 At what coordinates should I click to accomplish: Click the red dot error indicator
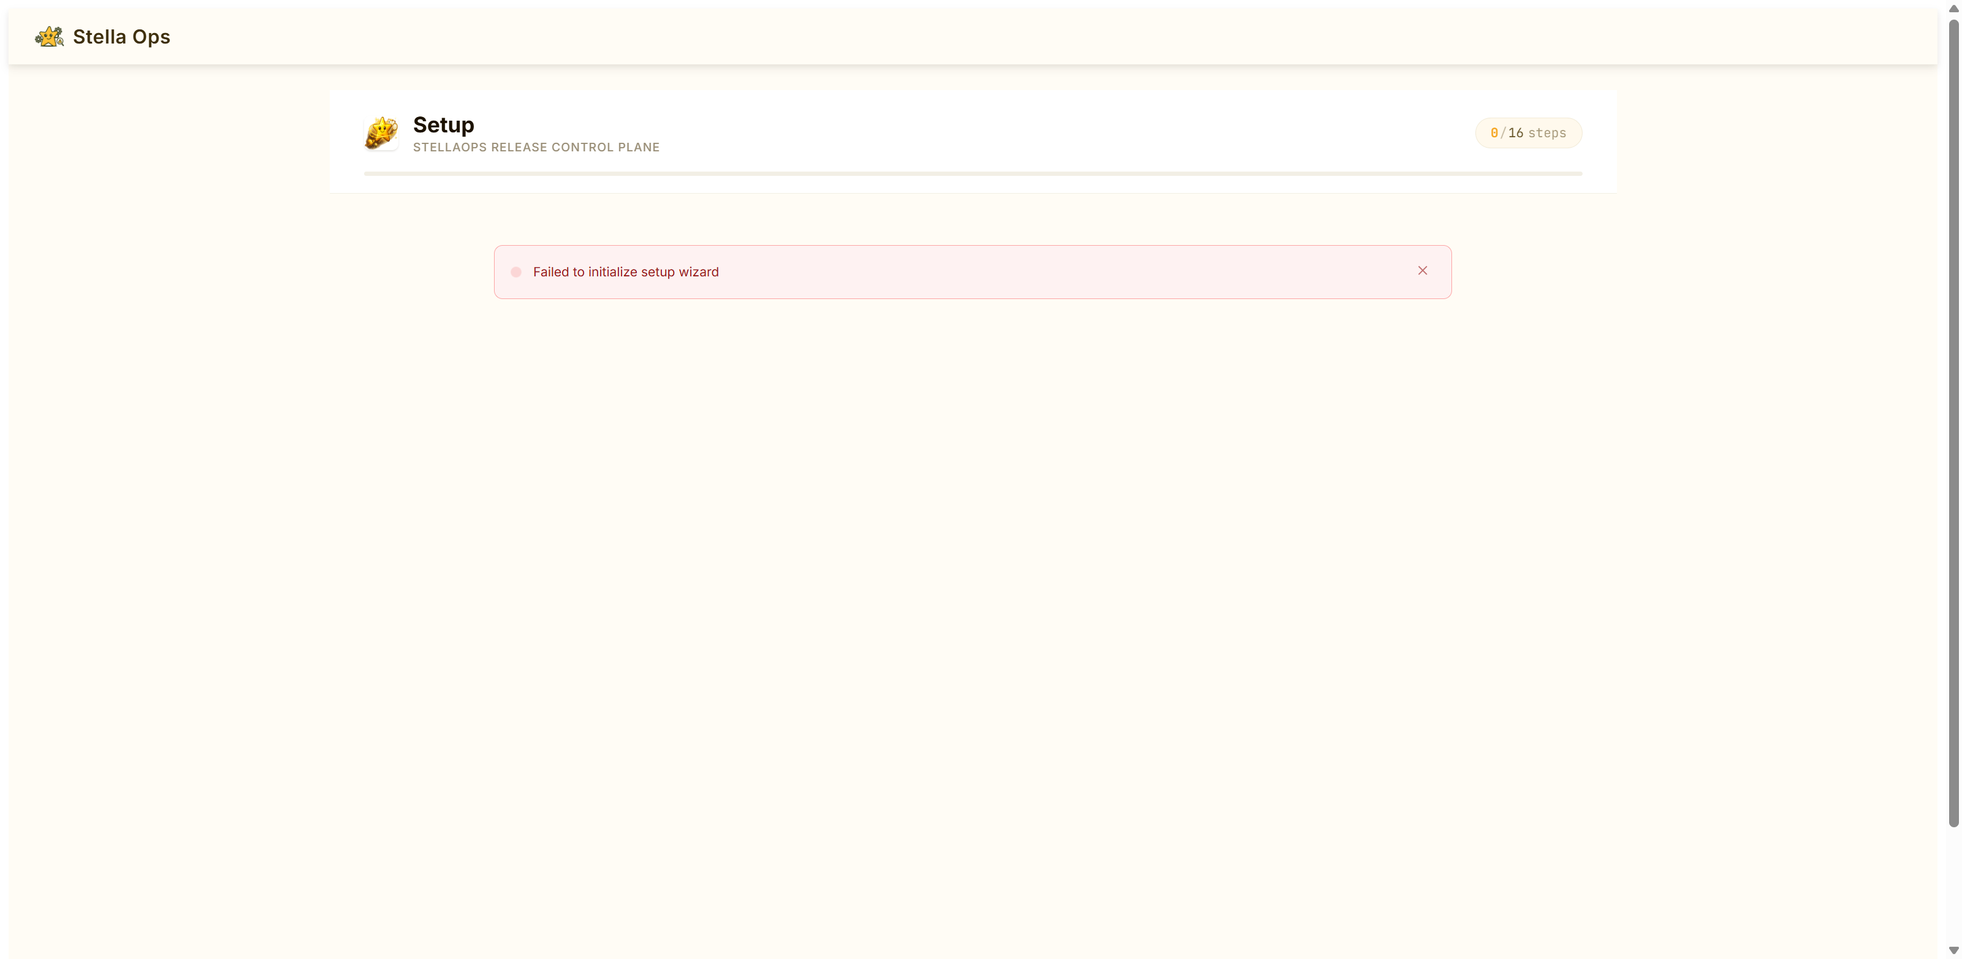tap(515, 272)
